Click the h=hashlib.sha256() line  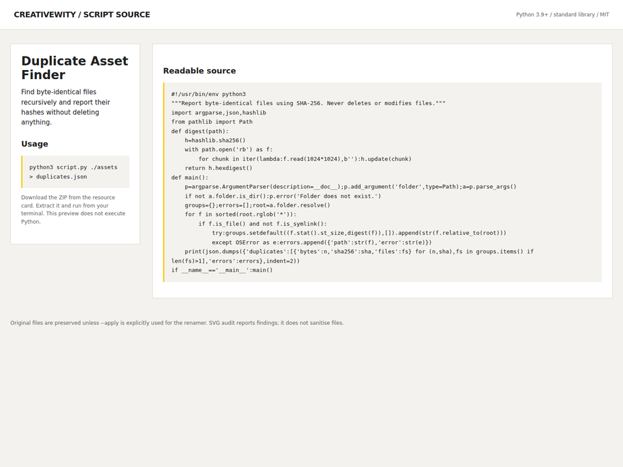[215, 141]
